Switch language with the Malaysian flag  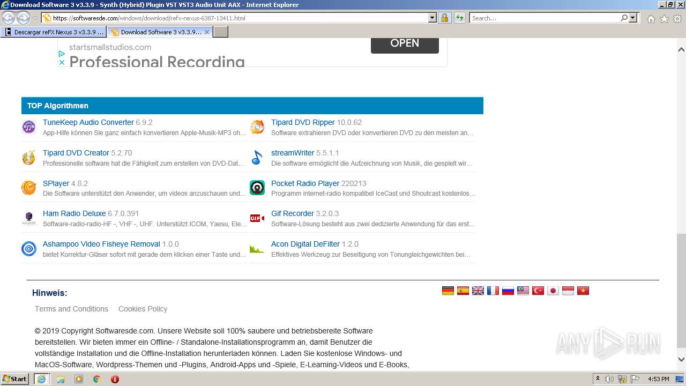(523, 291)
